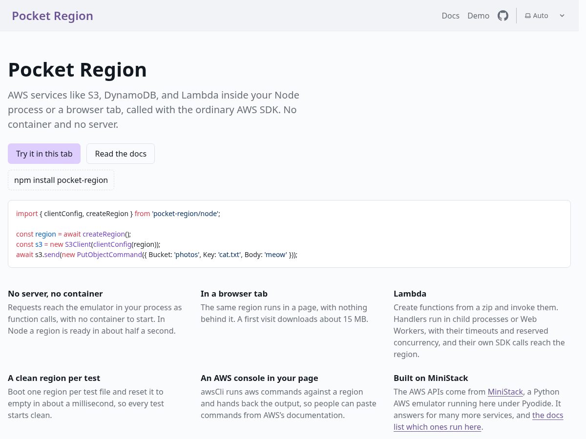The image size is (586, 439).
Task: Click the Pocket Region logo in header
Action: coord(52,16)
